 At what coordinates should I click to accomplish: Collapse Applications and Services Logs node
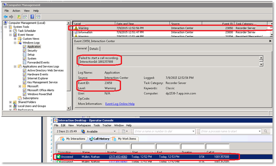pyautogui.click(x=15, y=66)
